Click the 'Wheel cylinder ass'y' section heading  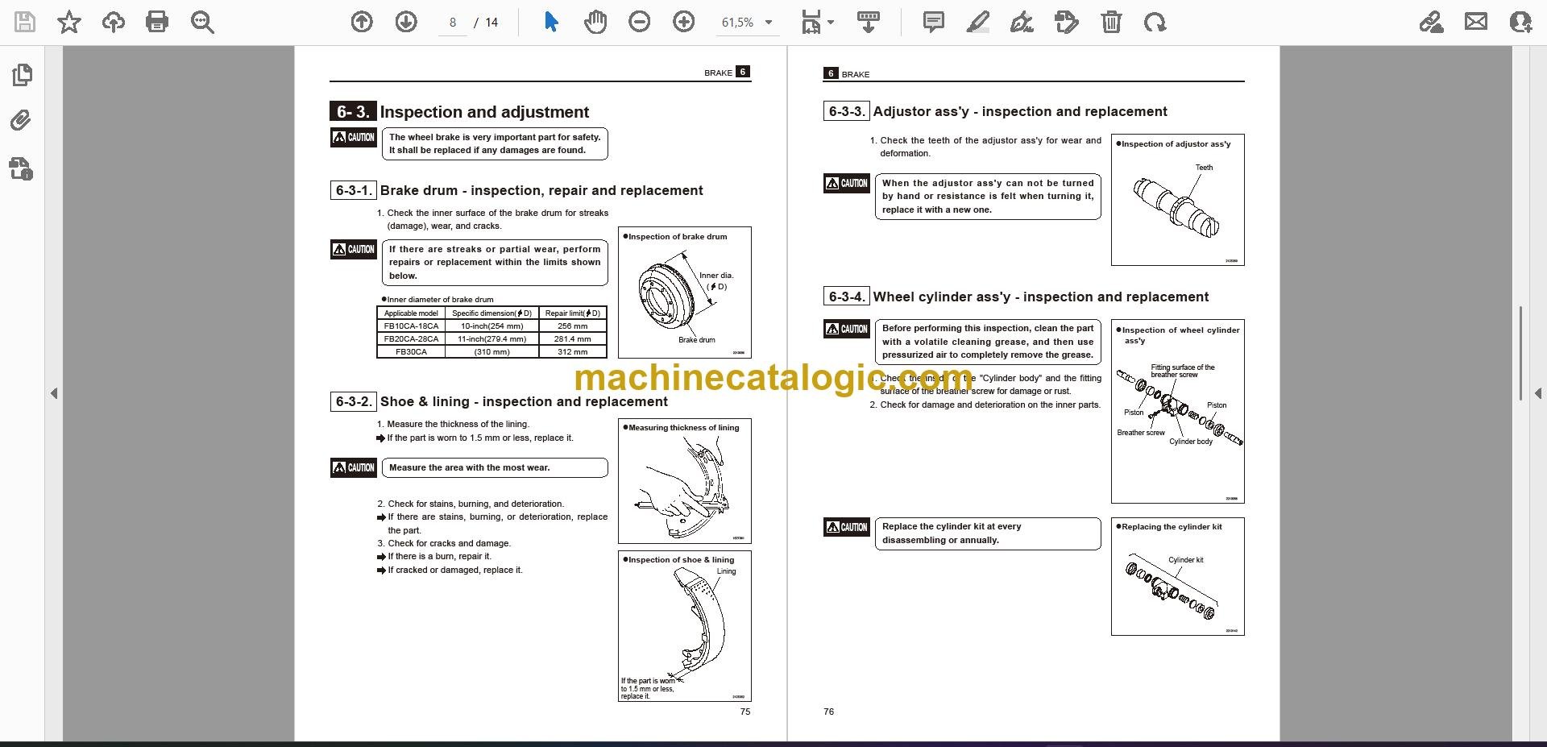click(x=1041, y=297)
